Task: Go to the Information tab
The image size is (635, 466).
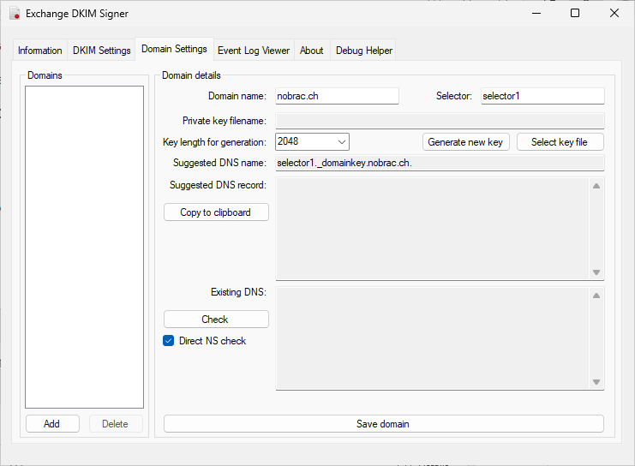Action: click(x=40, y=51)
